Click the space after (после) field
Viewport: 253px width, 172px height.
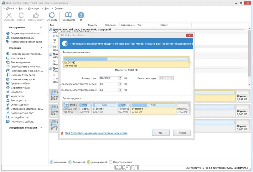coord(109,90)
